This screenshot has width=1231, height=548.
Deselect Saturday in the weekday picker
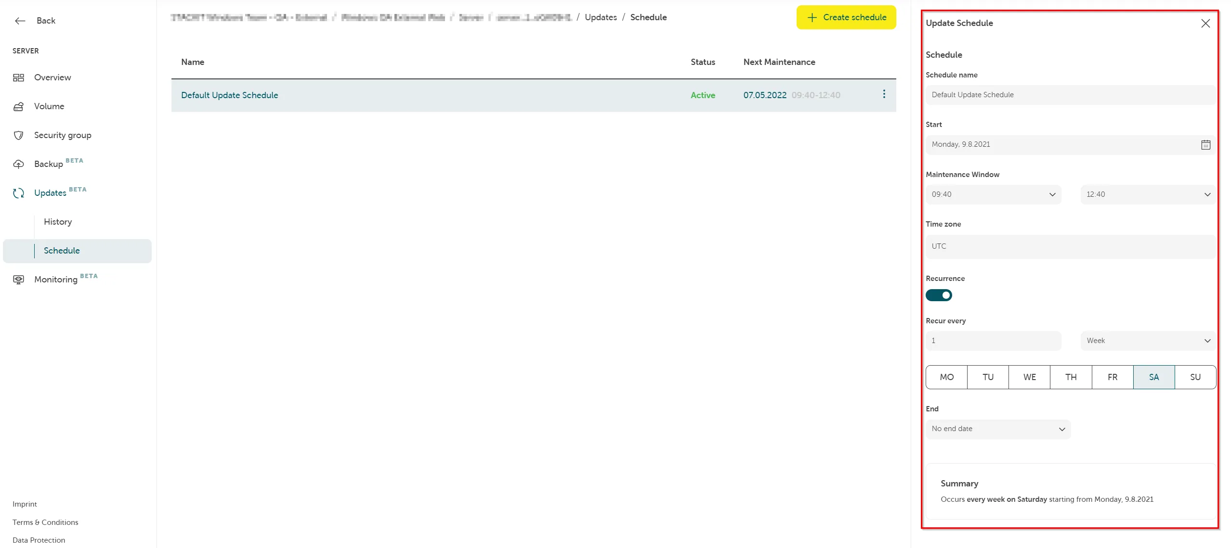1153,377
